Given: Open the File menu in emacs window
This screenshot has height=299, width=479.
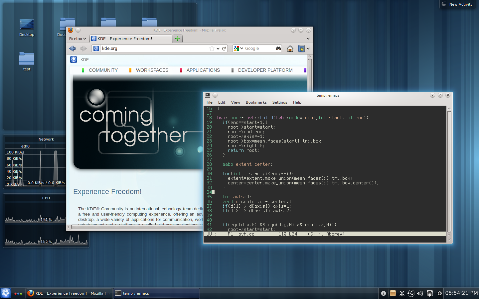Looking at the screenshot, I should 210,102.
